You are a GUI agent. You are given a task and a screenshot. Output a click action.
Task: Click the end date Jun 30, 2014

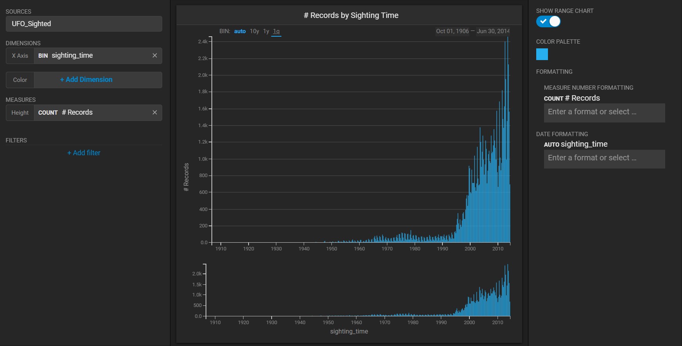pyautogui.click(x=493, y=31)
